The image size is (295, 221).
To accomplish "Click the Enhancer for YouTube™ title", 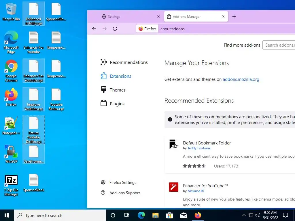I will click(205, 186).
